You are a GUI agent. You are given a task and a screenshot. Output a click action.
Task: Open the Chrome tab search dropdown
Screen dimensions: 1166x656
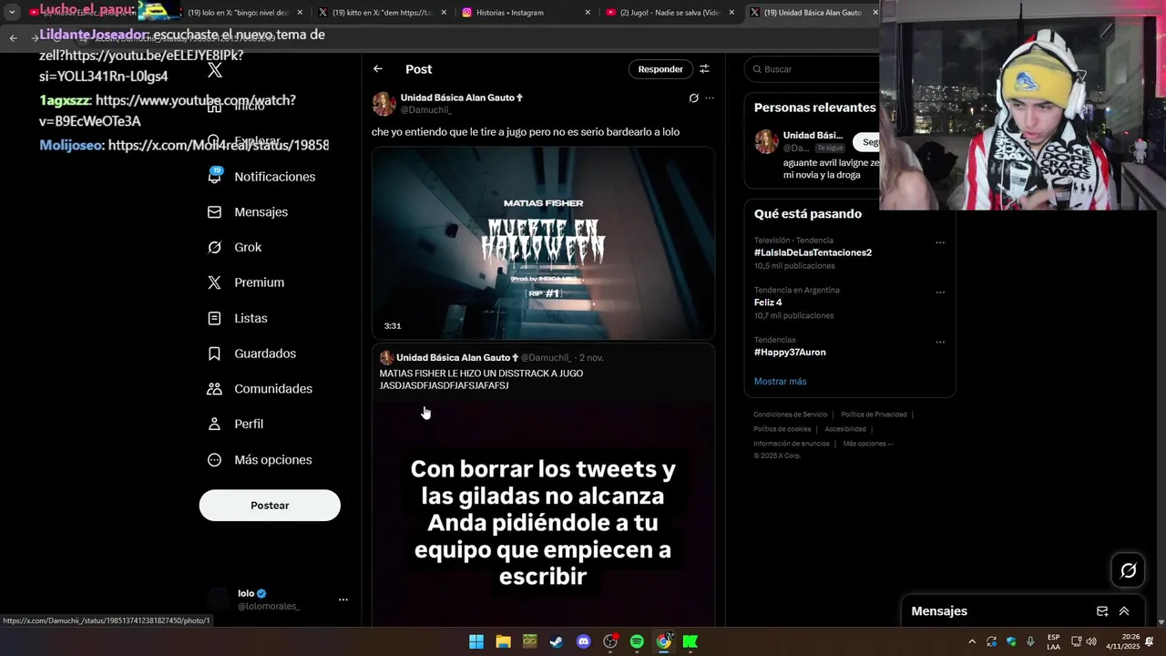point(12,13)
